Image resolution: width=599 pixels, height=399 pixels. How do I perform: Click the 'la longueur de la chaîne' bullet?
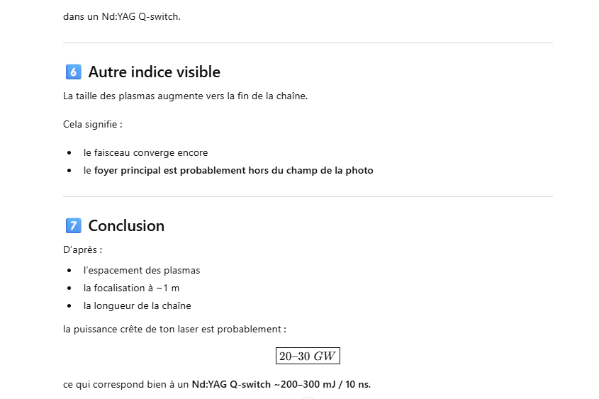(x=137, y=305)
